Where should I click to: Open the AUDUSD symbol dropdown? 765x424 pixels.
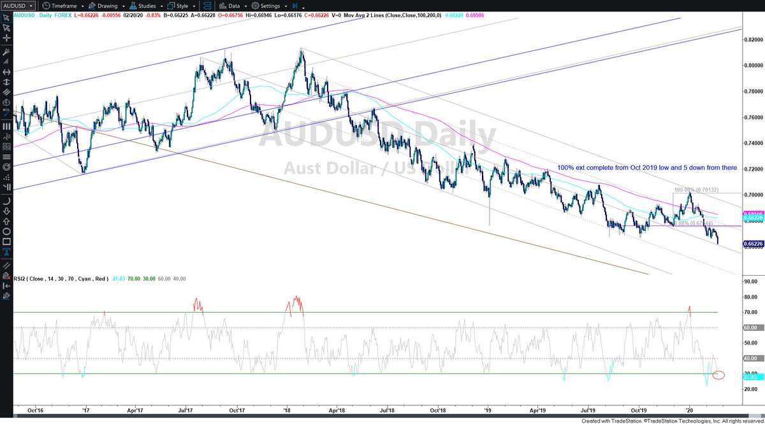(x=18, y=5)
